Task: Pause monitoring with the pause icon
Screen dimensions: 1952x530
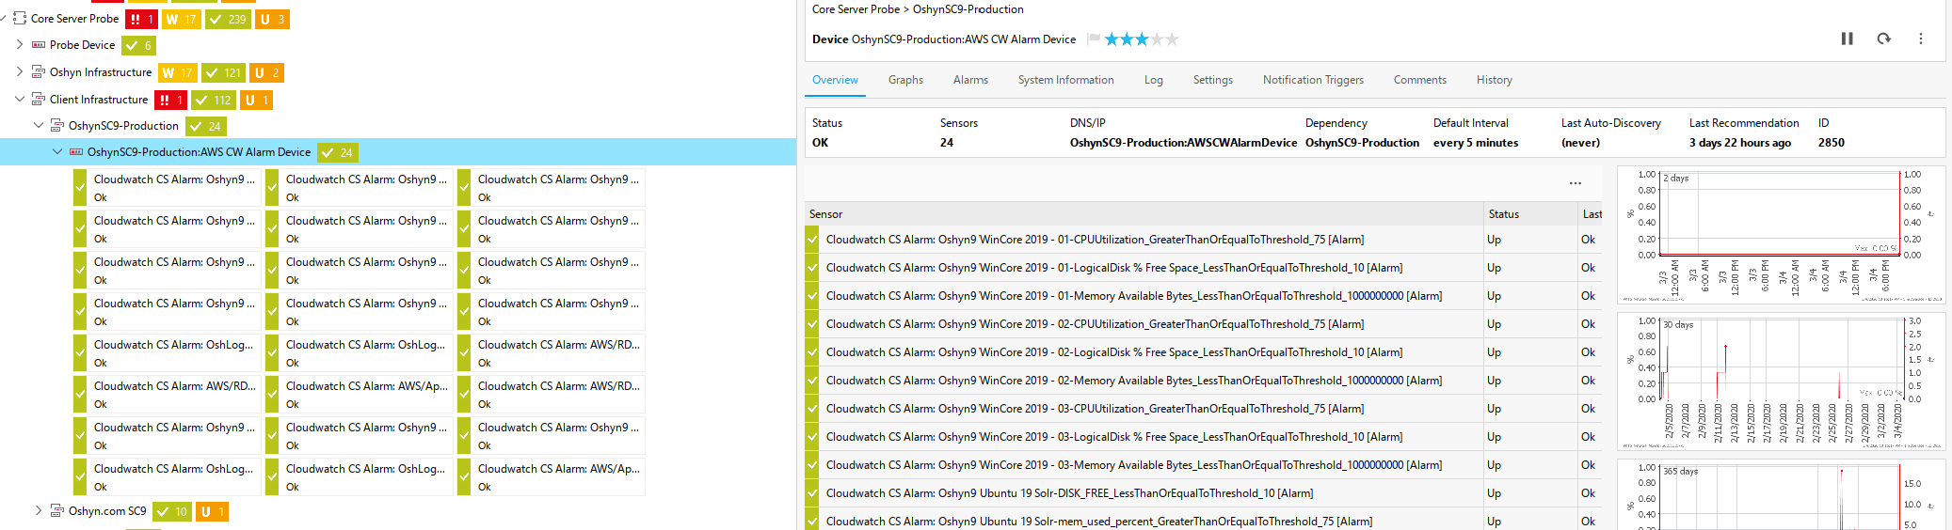Action: click(x=1847, y=39)
